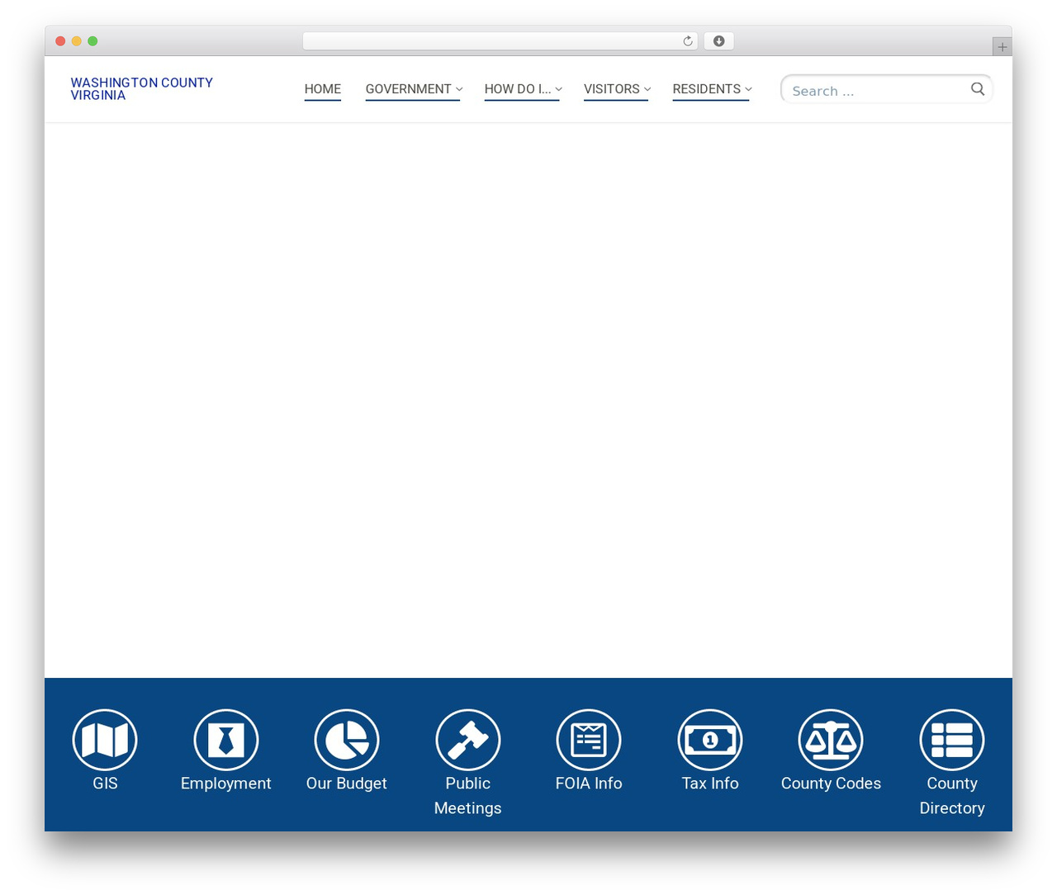Follow the Tax Info text link
The height and width of the screenshot is (895, 1057).
click(x=710, y=784)
